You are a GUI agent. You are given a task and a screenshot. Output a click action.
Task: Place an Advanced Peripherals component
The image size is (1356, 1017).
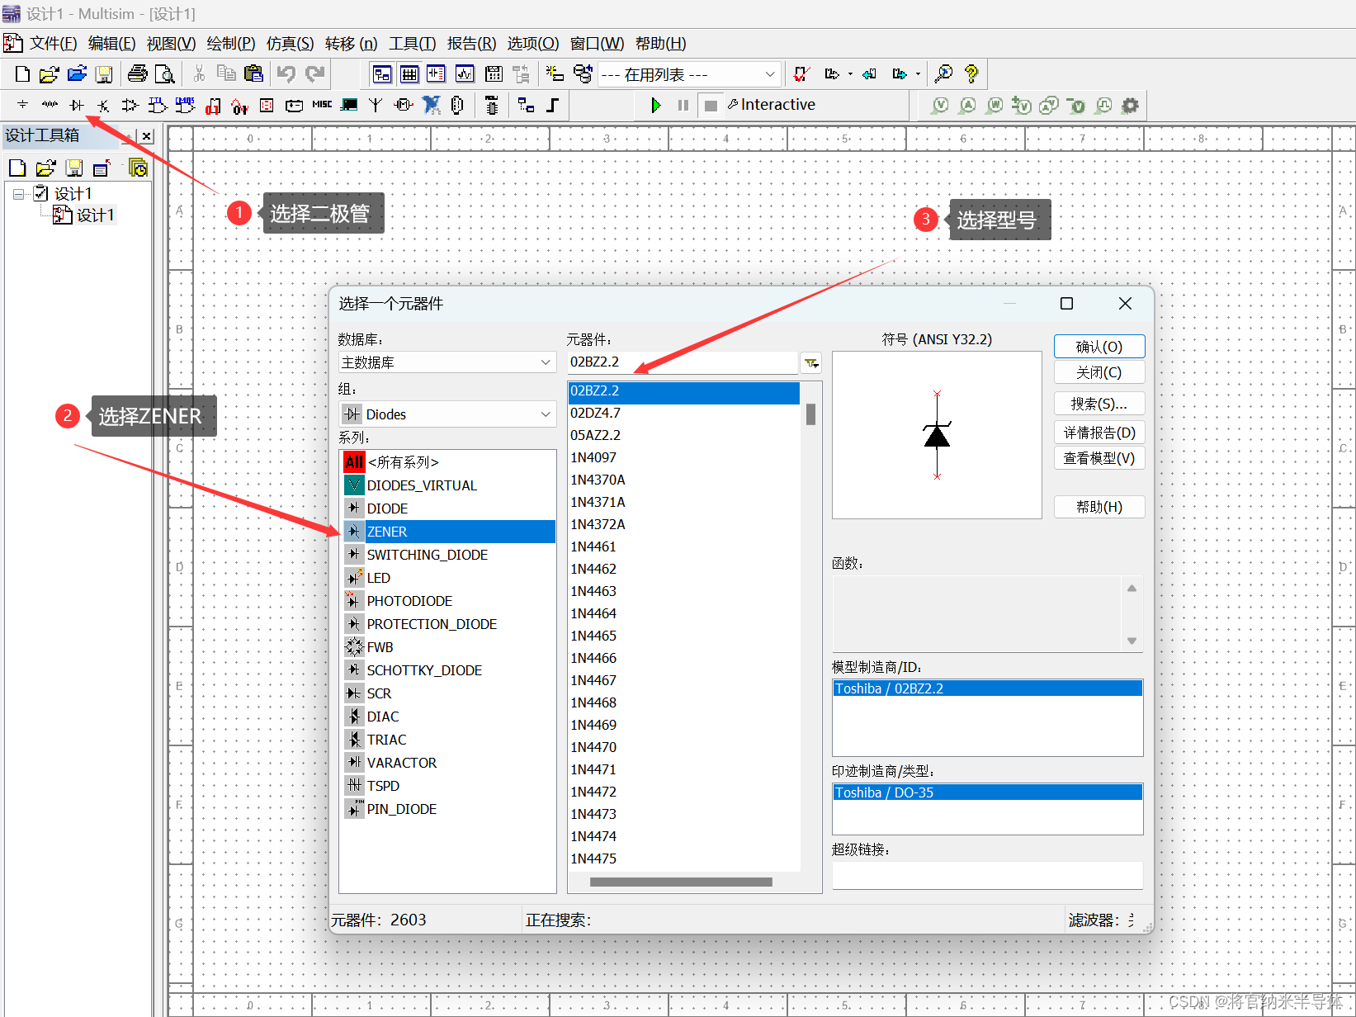click(x=349, y=105)
